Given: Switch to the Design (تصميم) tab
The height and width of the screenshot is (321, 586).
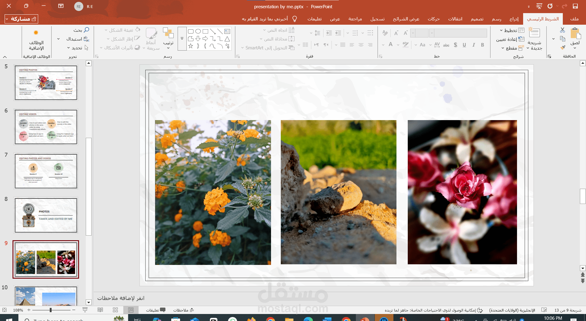Looking at the screenshot, I should click(x=477, y=19).
